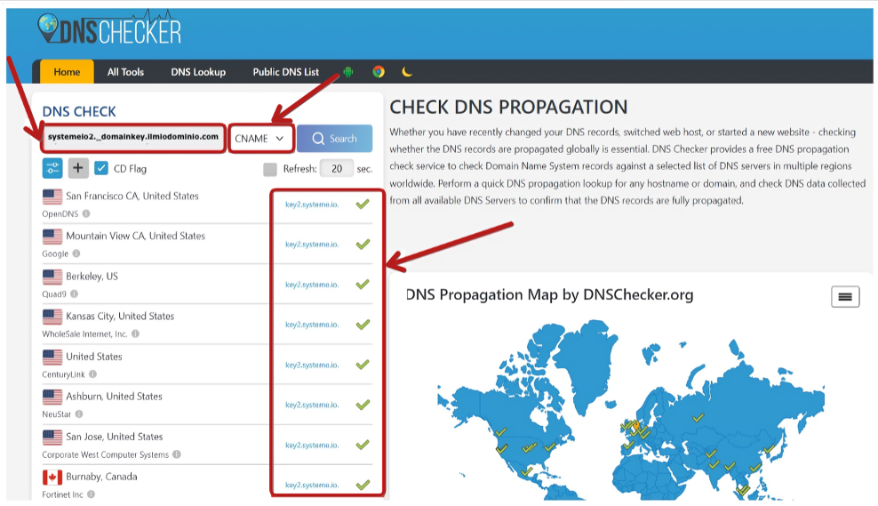Open the CNAME record type dropdown
The image size is (878, 506).
click(260, 139)
